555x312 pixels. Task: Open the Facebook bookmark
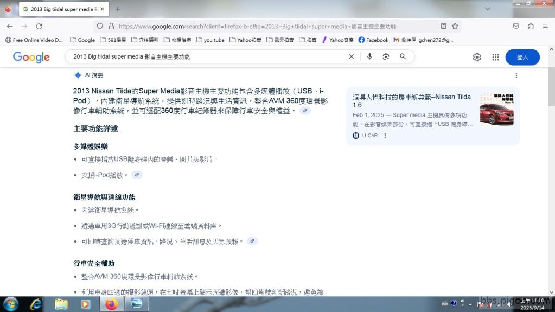373,40
